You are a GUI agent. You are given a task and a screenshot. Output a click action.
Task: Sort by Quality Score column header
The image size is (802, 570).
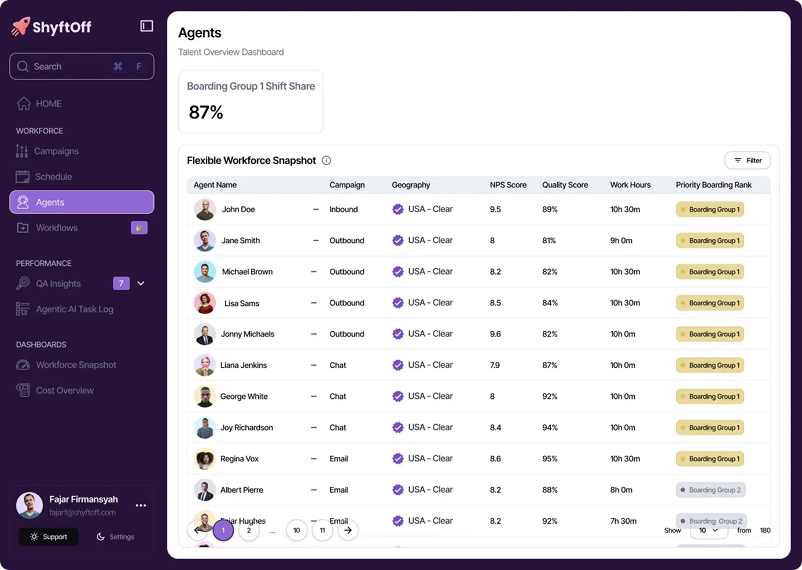point(565,185)
